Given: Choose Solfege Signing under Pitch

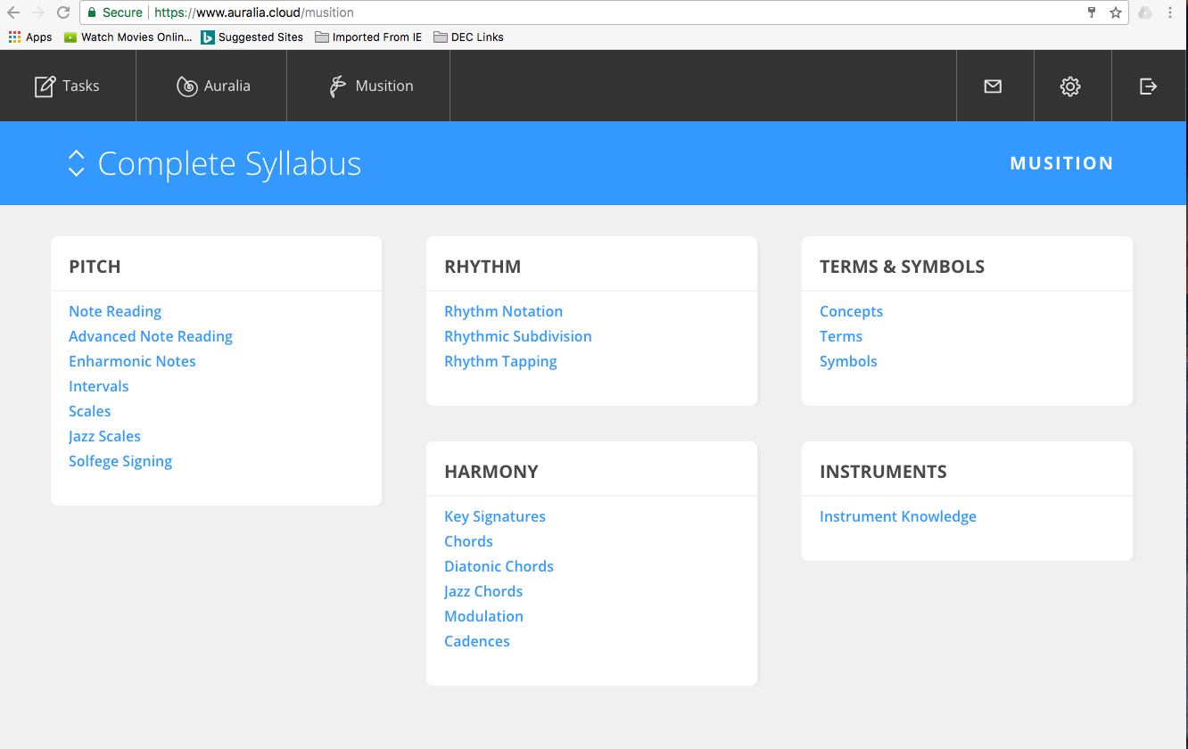Looking at the screenshot, I should click(120, 461).
